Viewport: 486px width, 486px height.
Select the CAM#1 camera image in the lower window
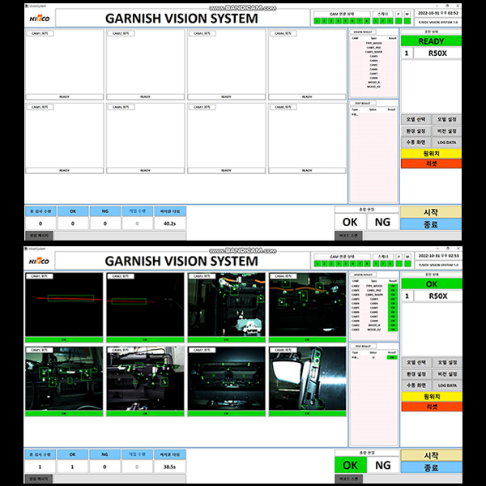64,308
